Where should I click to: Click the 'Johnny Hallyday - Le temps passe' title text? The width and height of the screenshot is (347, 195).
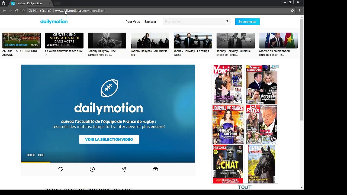point(191,53)
